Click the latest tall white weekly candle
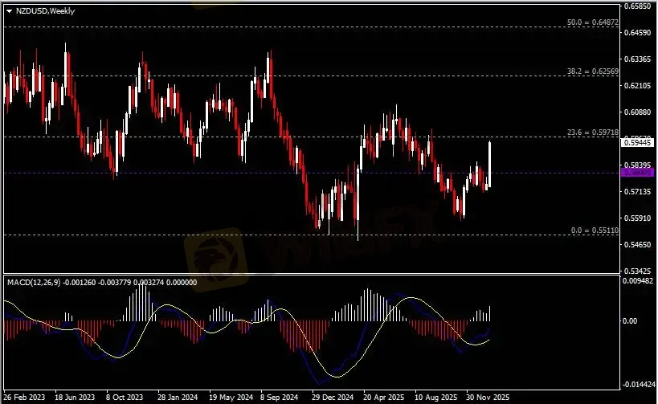 489,165
